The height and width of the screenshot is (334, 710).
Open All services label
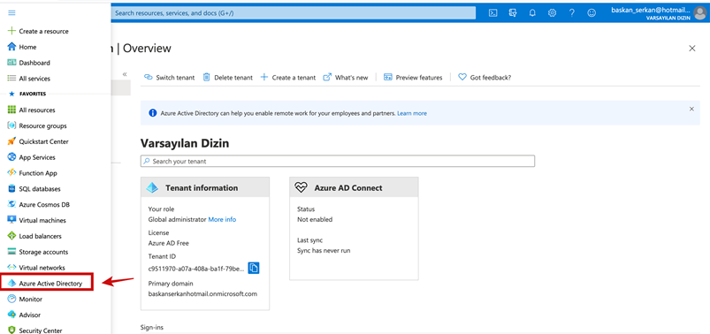click(x=34, y=79)
